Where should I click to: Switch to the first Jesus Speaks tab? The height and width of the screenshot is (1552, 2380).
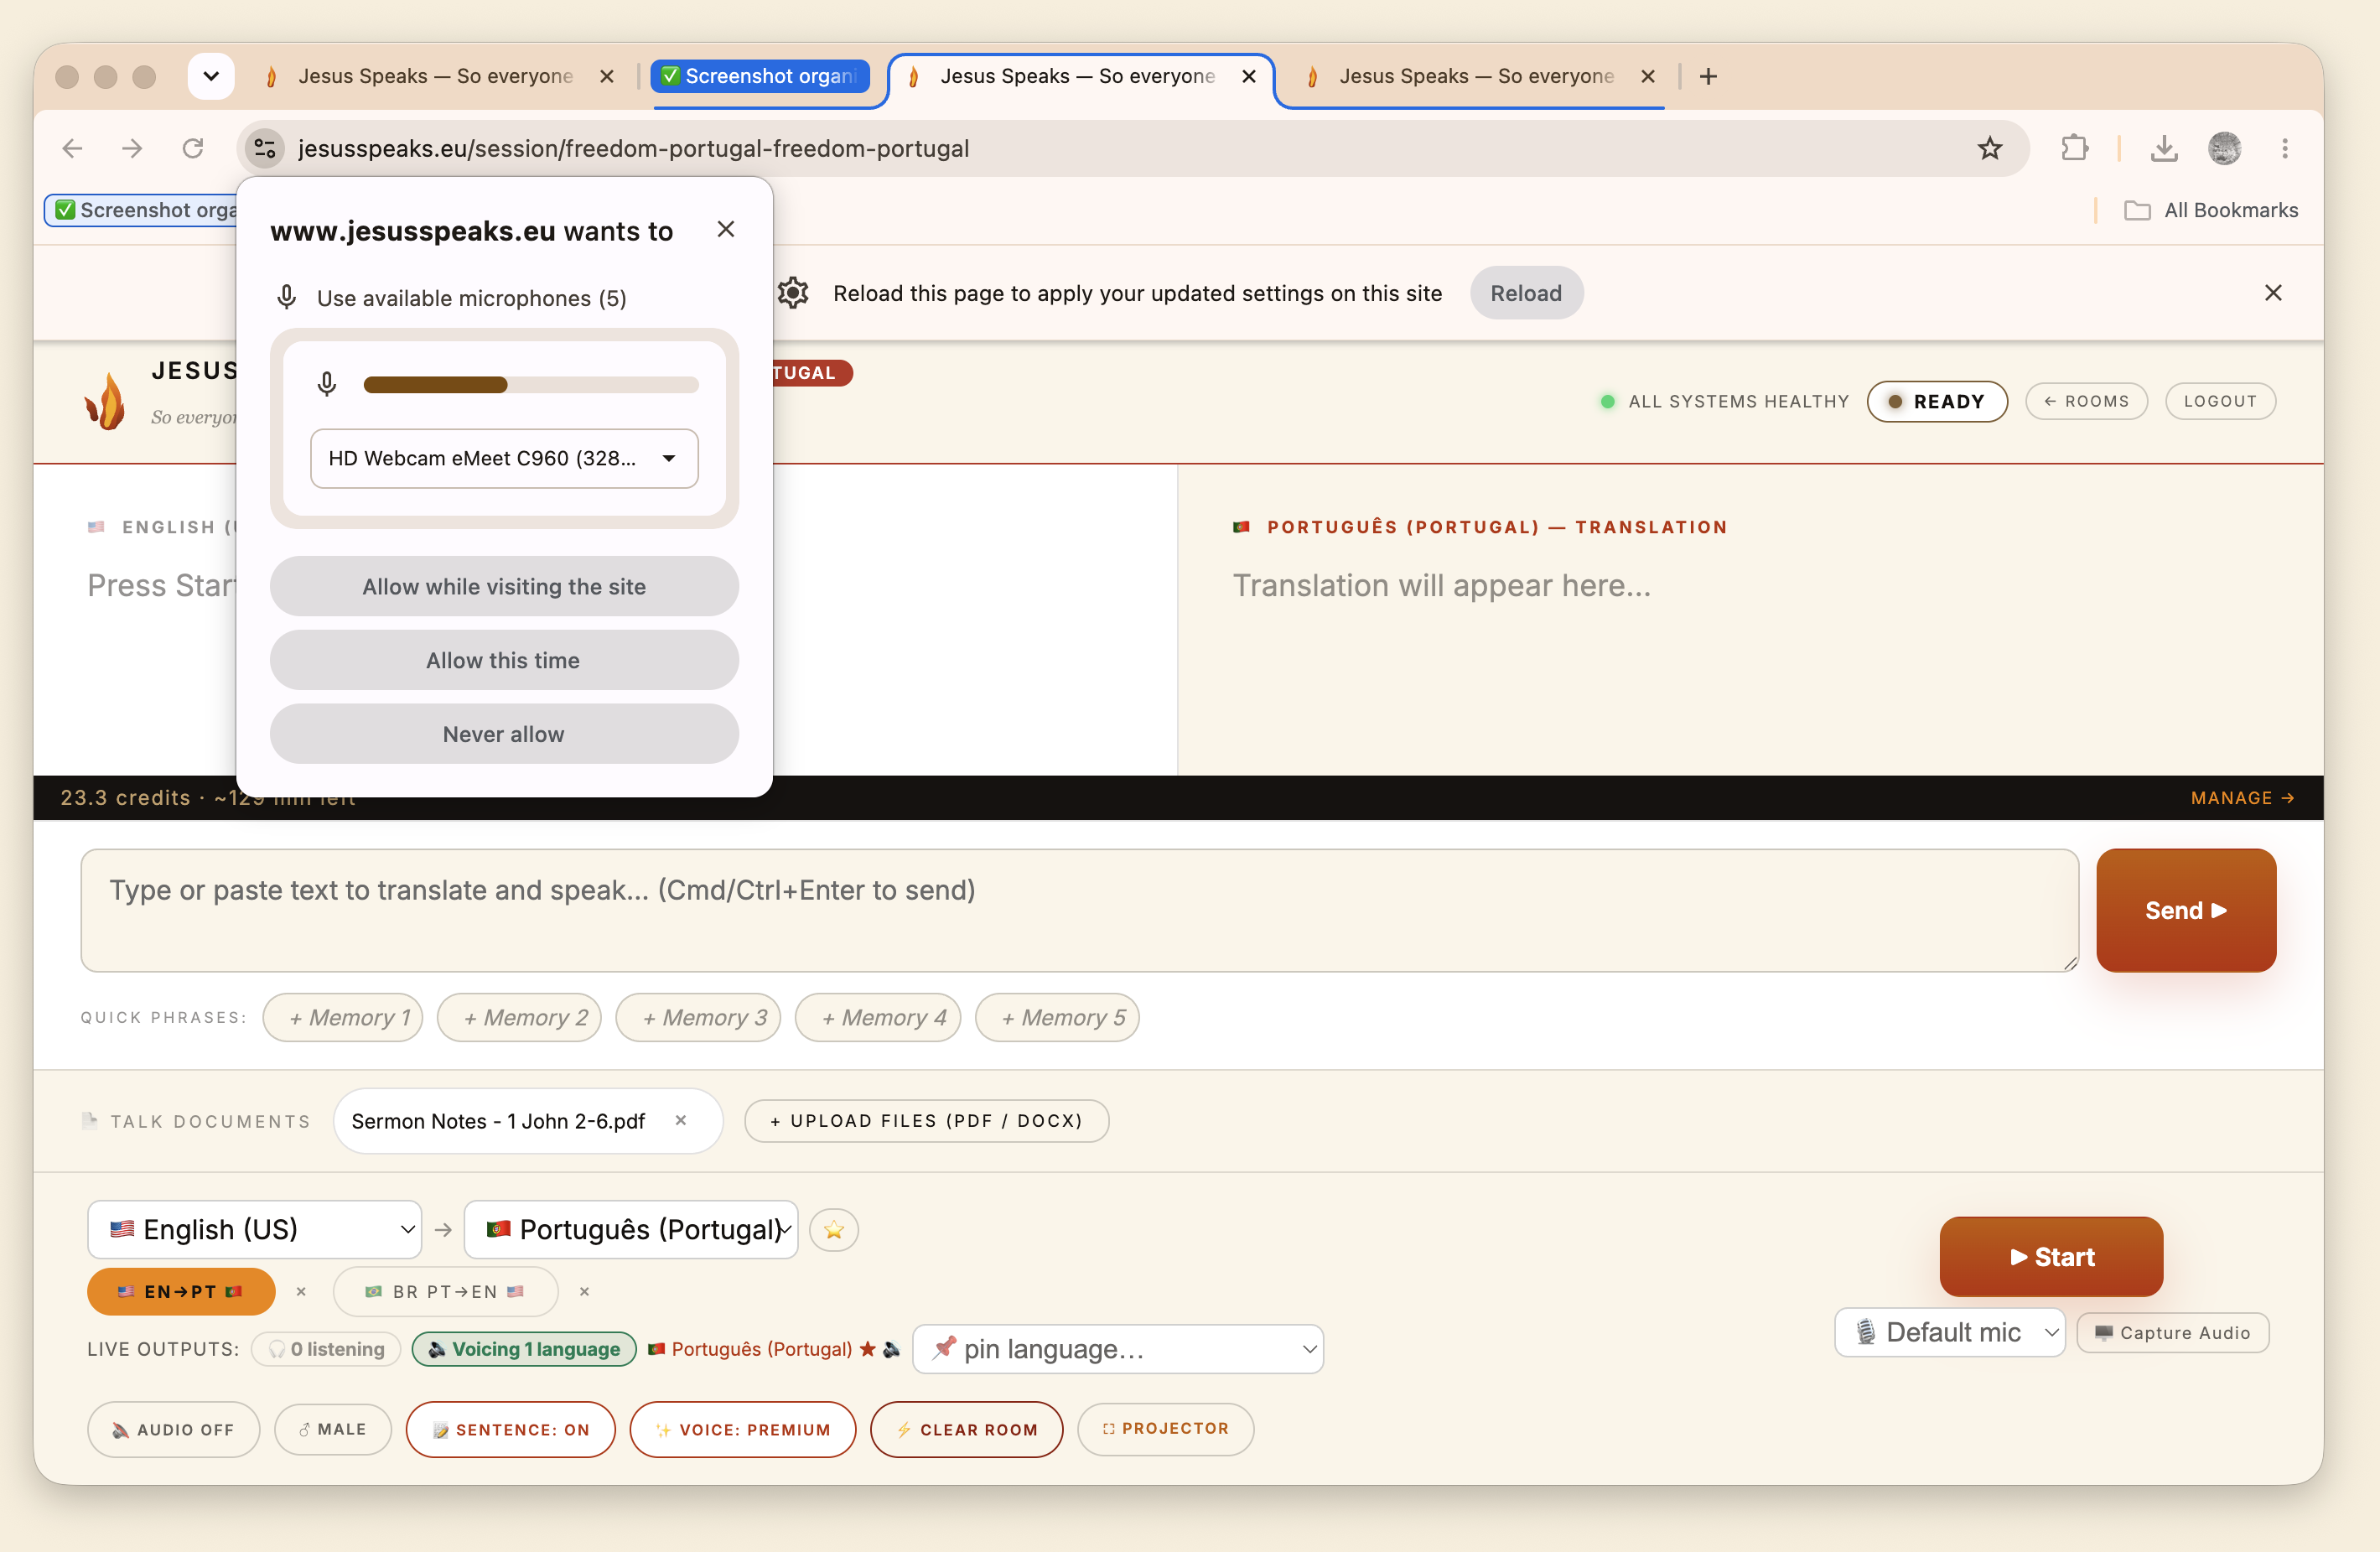435,76
